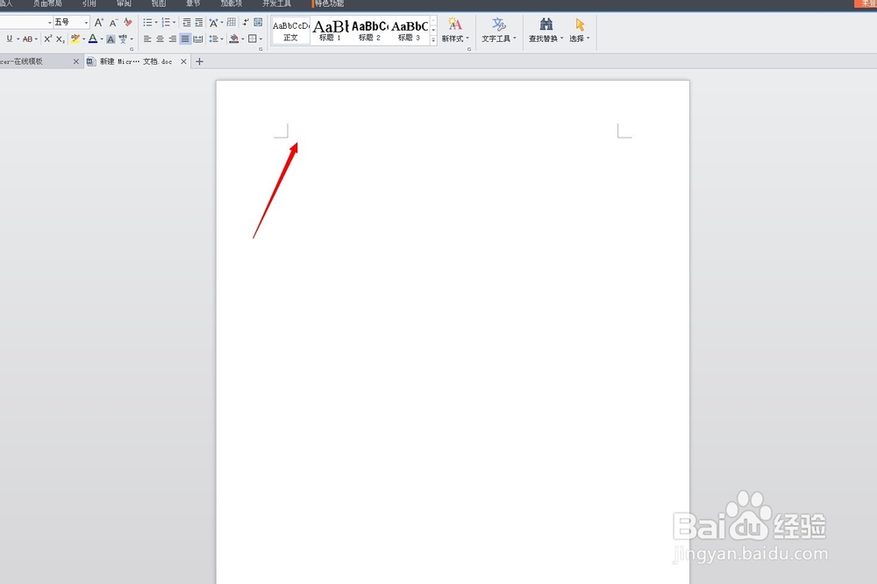
Task: Align text to the right
Action: 172,39
